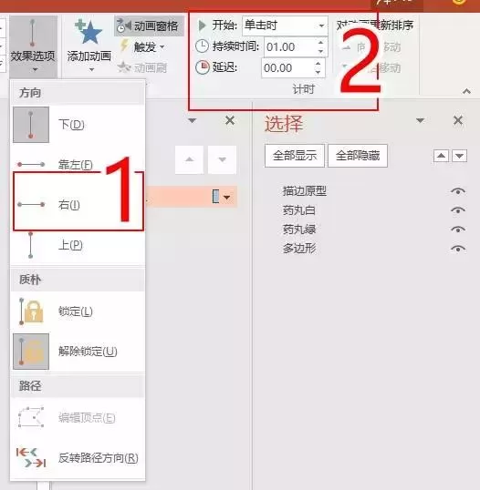Click the 编辑顶点(E) edit points entry

coord(78,417)
